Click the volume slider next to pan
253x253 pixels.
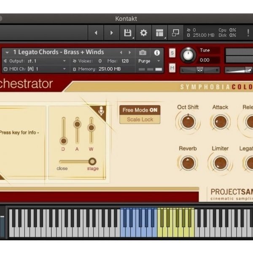239,70
